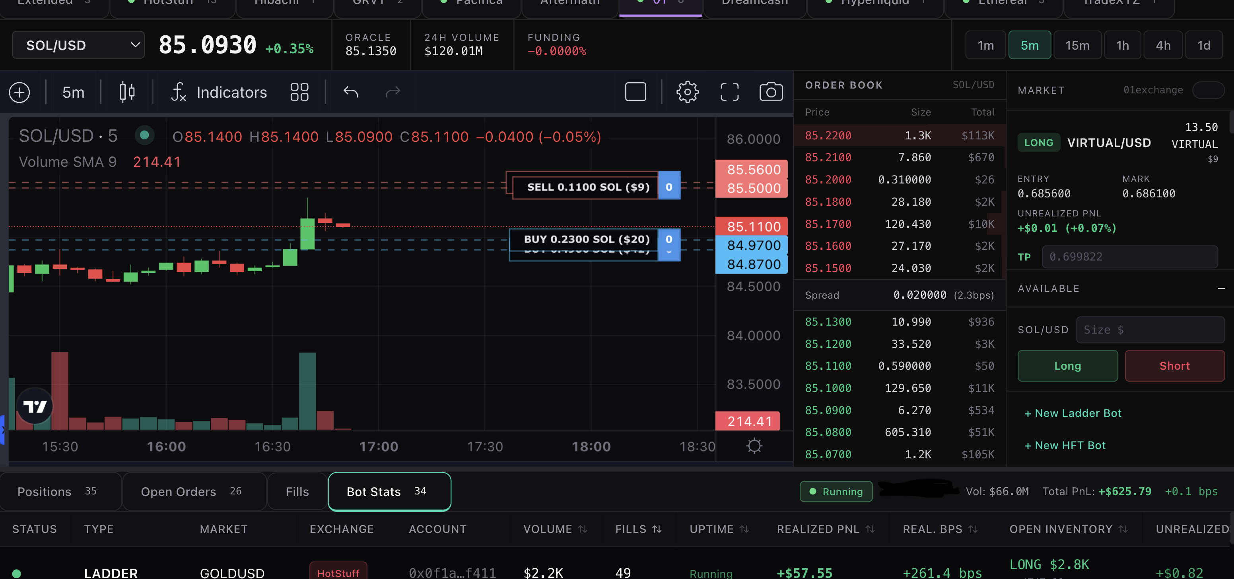Select the 5m timeframe button
Screen dimensions: 1234x579
point(1030,45)
